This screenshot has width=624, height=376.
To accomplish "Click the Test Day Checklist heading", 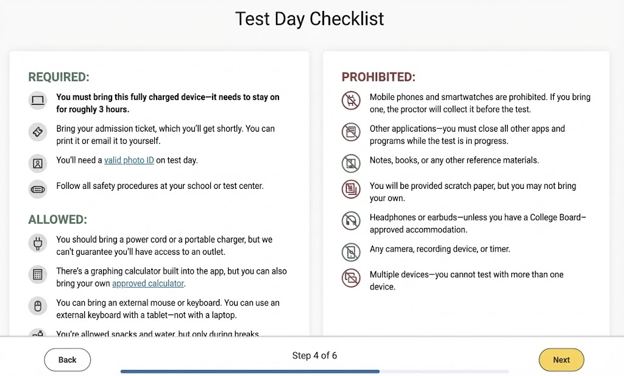I will tap(310, 19).
